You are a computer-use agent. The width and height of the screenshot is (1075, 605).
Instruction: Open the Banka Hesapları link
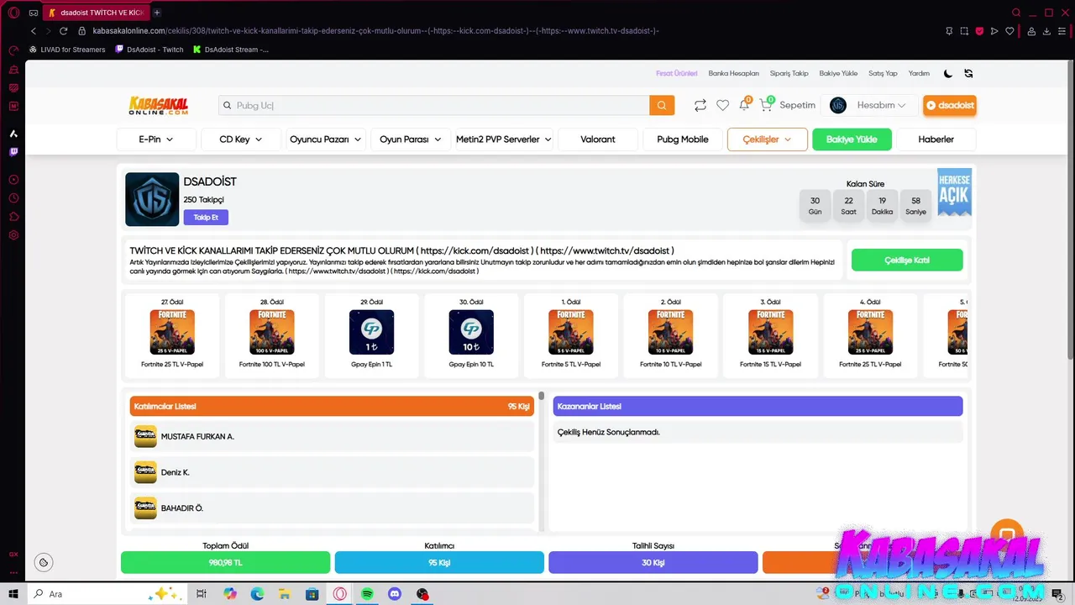point(733,73)
